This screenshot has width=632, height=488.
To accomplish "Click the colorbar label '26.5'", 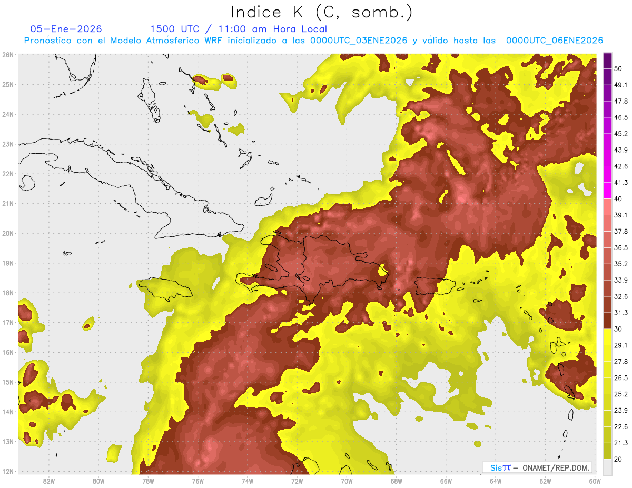I will click(x=621, y=378).
